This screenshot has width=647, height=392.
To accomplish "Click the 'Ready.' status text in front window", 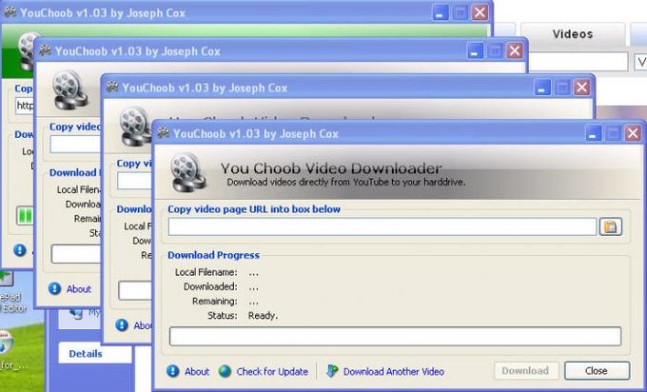I will click(x=263, y=316).
